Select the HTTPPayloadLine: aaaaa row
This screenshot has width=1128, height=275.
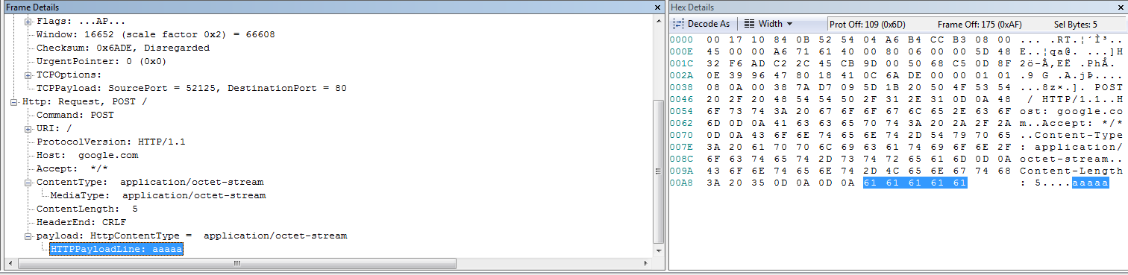coord(116,249)
